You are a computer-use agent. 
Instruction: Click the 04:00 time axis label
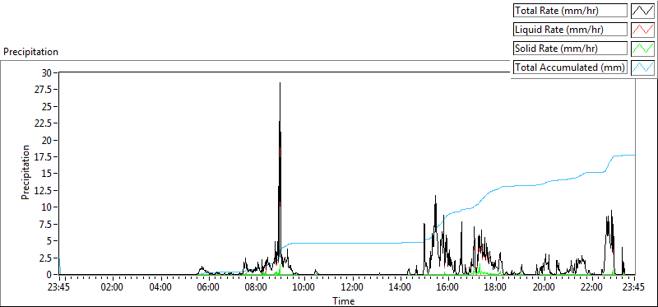click(x=160, y=288)
